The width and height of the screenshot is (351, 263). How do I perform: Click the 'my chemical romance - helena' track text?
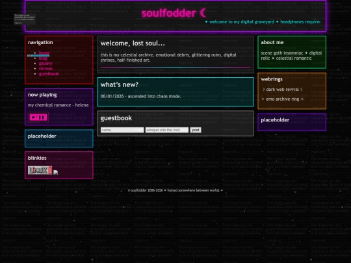coord(58,105)
